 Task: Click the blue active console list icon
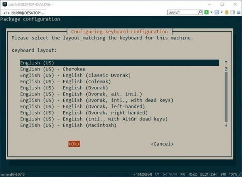click(x=217, y=12)
